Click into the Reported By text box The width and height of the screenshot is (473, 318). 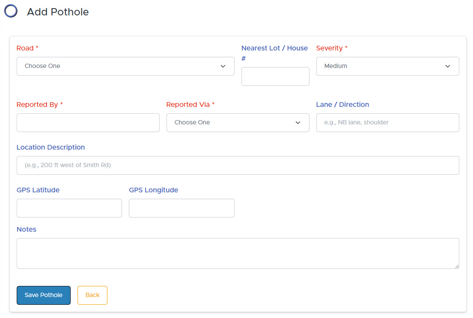point(88,123)
